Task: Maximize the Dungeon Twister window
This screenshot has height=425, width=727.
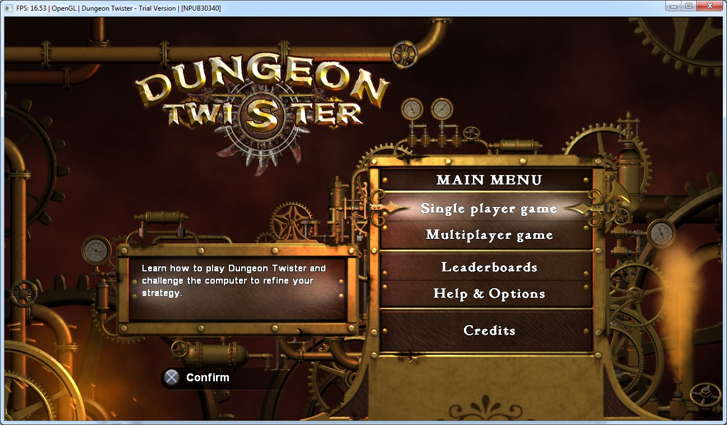Action: click(689, 6)
